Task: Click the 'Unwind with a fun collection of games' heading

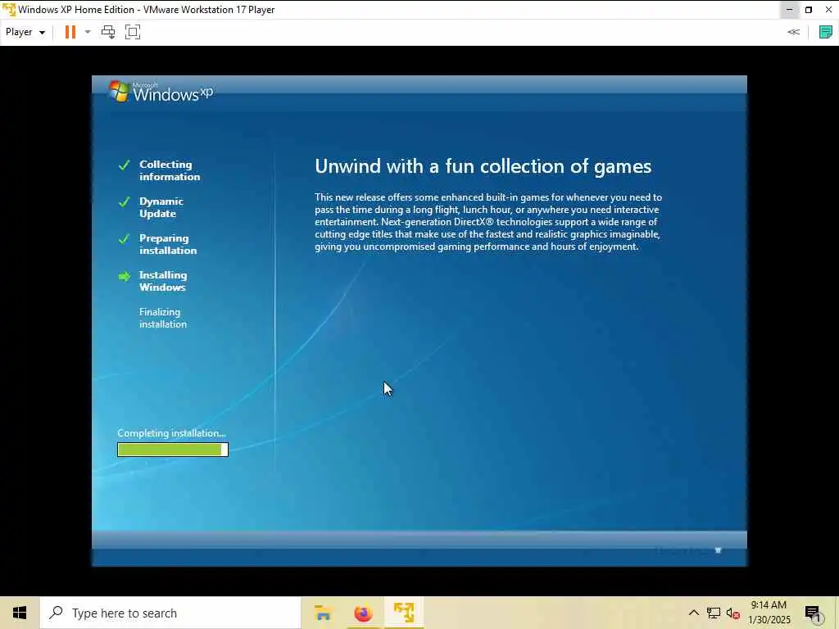Action: point(483,166)
